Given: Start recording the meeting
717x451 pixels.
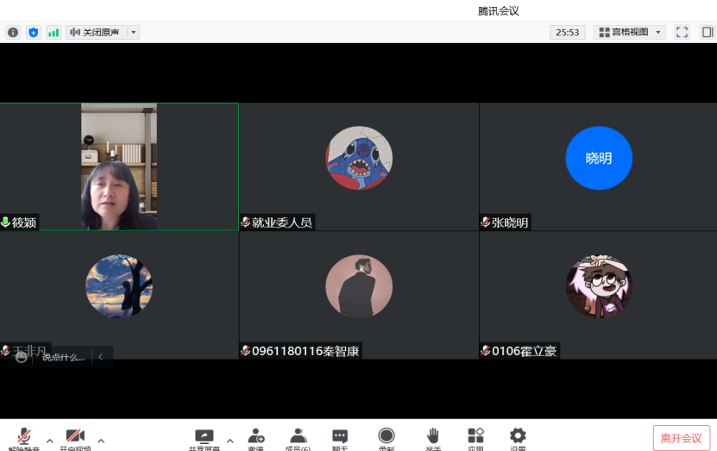Looking at the screenshot, I should click(387, 436).
